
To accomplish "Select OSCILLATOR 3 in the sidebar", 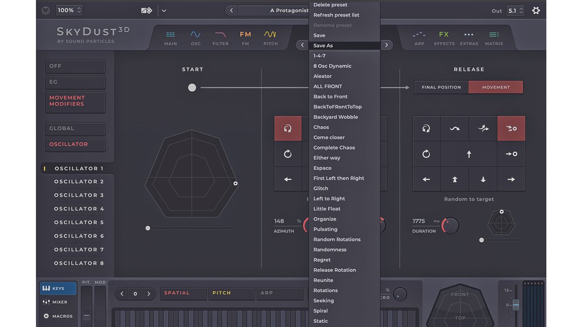I will tap(80, 195).
